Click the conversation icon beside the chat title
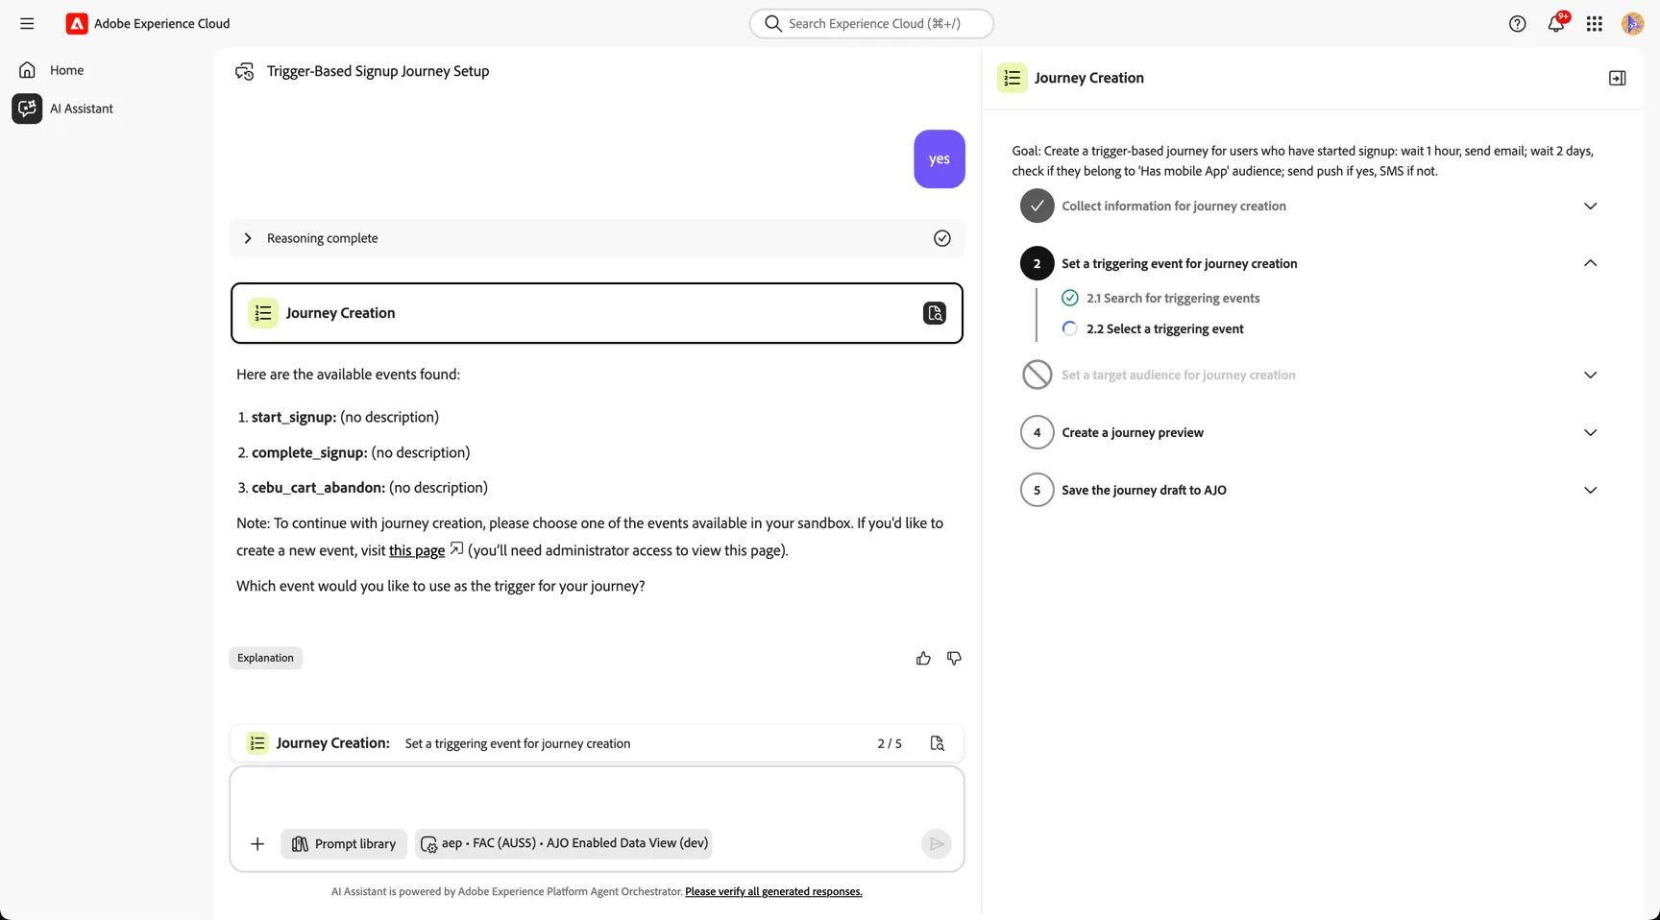This screenshot has width=1660, height=920. [x=245, y=71]
